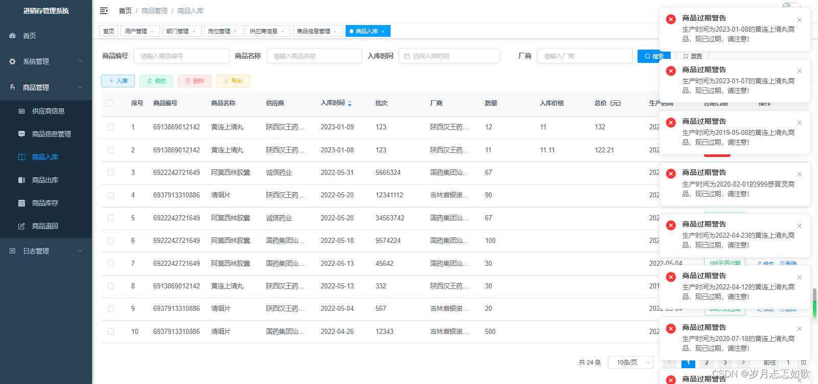Viewport: 818px width, 384px height.
Task: Check the row 5 checkbox
Action: 111,218
